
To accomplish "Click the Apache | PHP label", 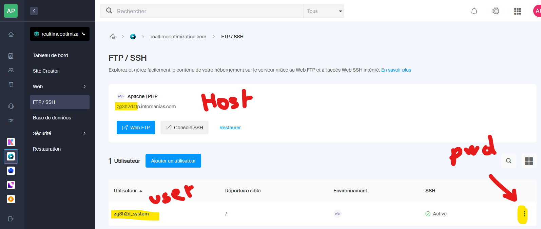I will coord(142,96).
